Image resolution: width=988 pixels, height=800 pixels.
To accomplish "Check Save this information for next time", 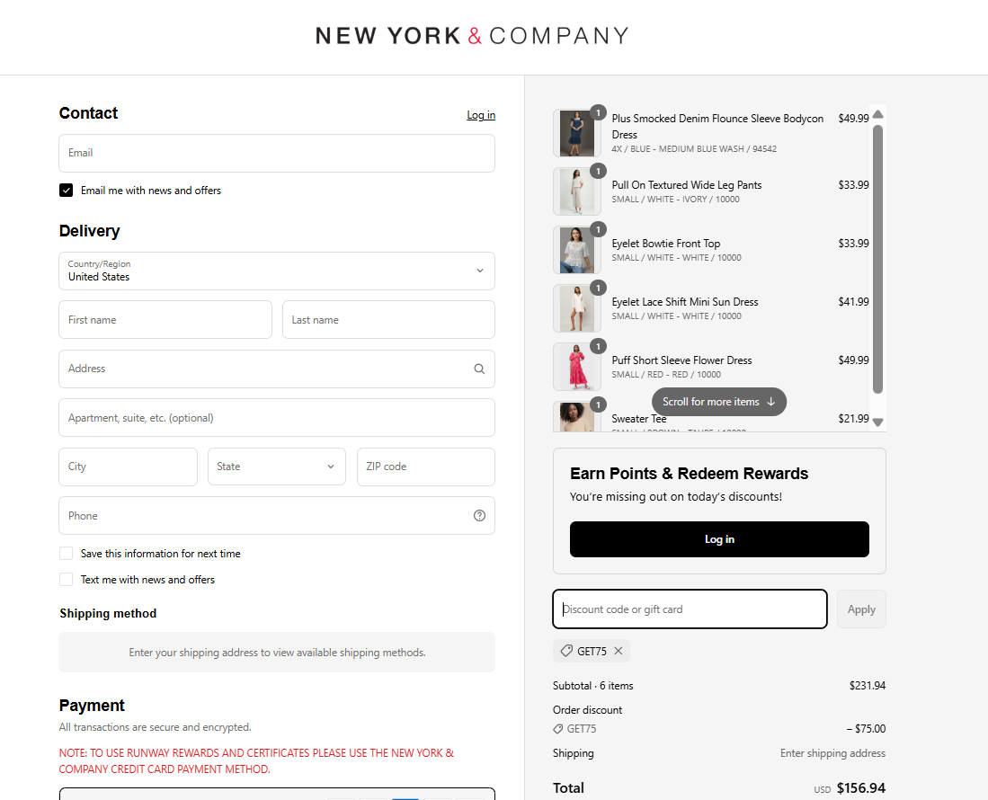I will click(x=67, y=554).
